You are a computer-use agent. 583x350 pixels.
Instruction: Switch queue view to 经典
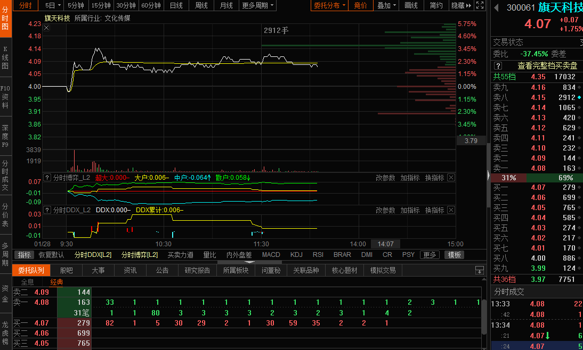[56, 282]
